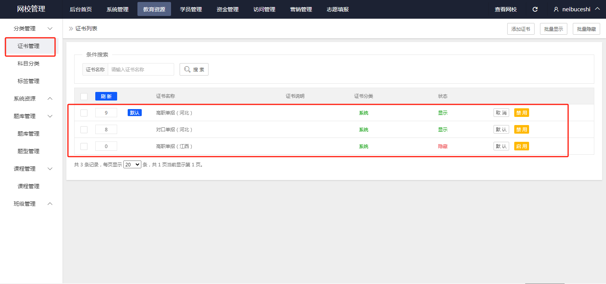Click the blue 刷新 button

[106, 96]
